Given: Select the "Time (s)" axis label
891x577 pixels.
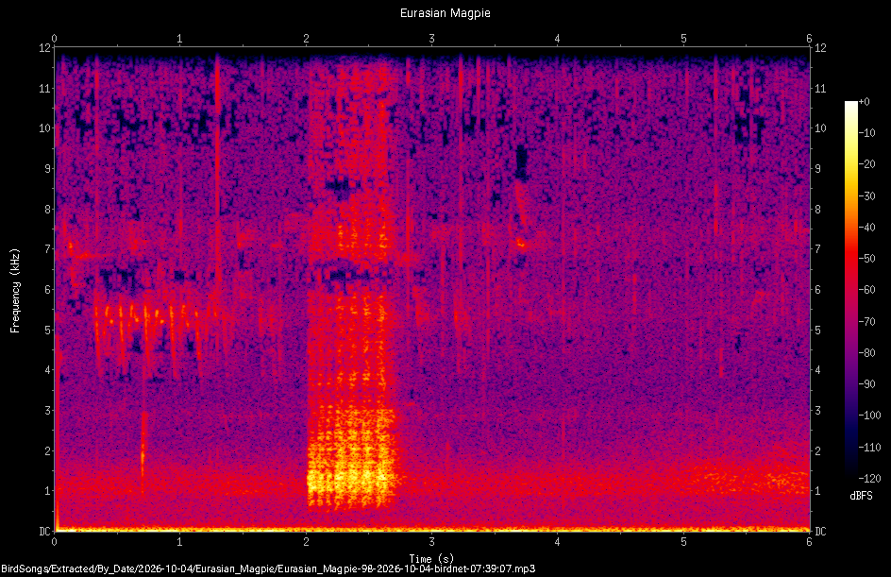Looking at the screenshot, I should pos(431,559).
